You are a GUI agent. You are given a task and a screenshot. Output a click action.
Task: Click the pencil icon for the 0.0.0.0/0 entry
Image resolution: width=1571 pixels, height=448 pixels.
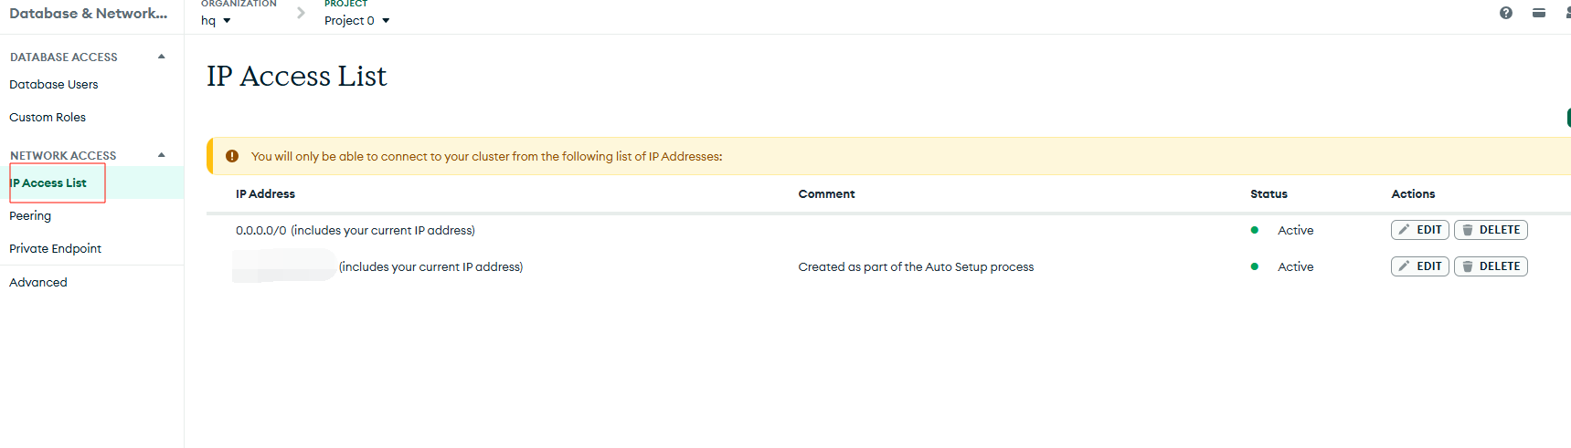click(1405, 230)
